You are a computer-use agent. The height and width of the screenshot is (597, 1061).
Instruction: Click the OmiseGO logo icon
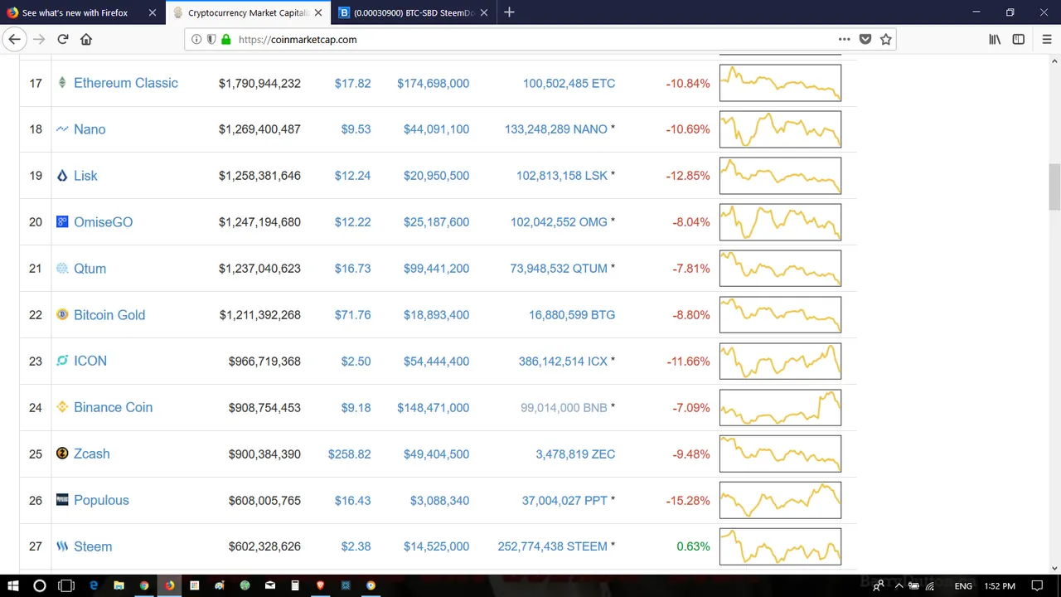click(x=62, y=222)
